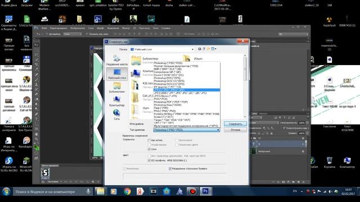The width and height of the screenshot is (360, 202).
Task: Open the view menu icon in save dialog
Action: (x=214, y=49)
